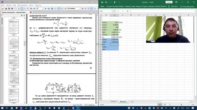Toggle single page layout mode in WinDjView
This screenshot has height=110, width=197.
[x=59, y=9]
